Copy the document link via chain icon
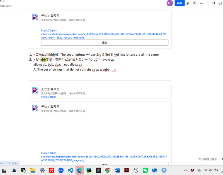 (188, 3)
